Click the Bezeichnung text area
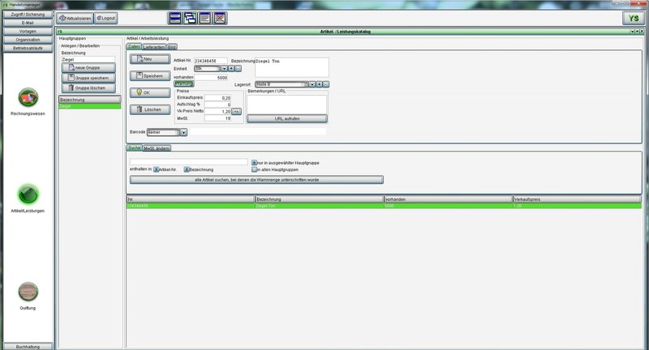The height and width of the screenshot is (350, 649). tap(292, 67)
